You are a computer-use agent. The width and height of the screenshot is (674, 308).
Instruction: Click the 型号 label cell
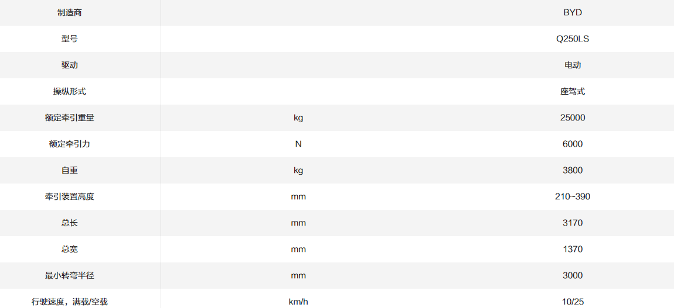[x=70, y=39]
